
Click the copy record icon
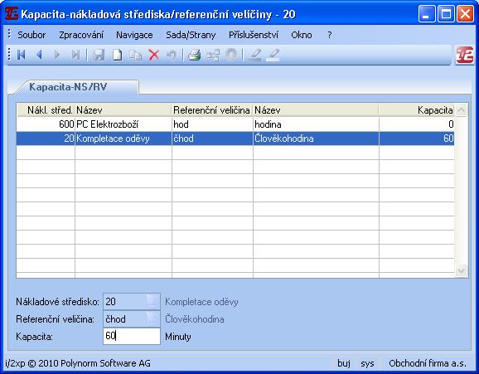[135, 55]
